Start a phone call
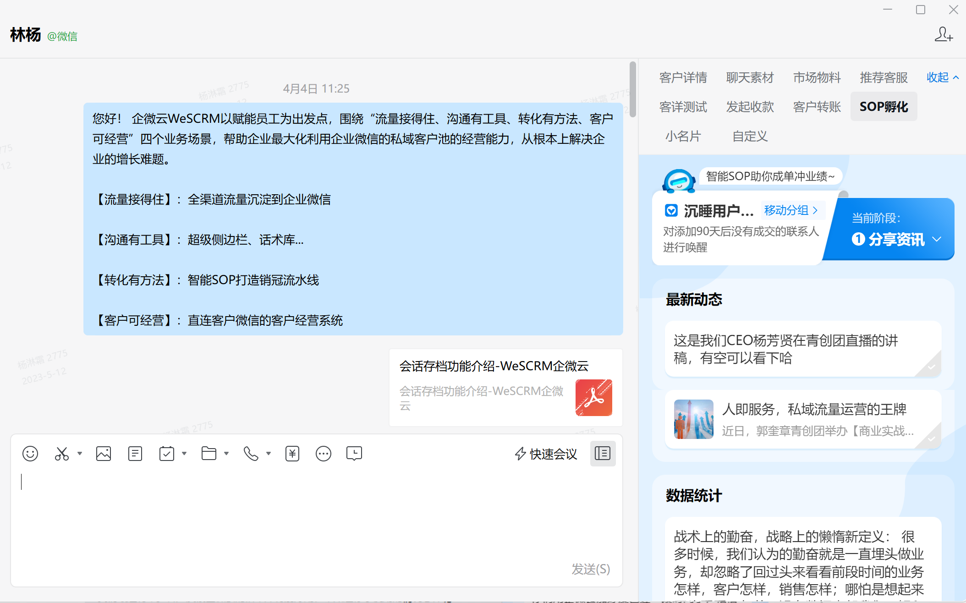The height and width of the screenshot is (603, 966). coord(251,454)
